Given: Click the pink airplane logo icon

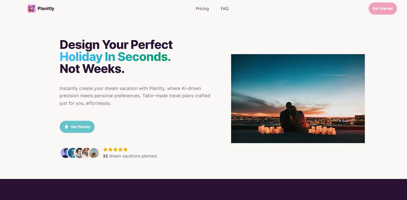Looking at the screenshot, I should click(x=31, y=9).
